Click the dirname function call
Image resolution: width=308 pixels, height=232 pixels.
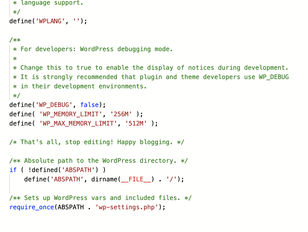[x=123, y=179]
